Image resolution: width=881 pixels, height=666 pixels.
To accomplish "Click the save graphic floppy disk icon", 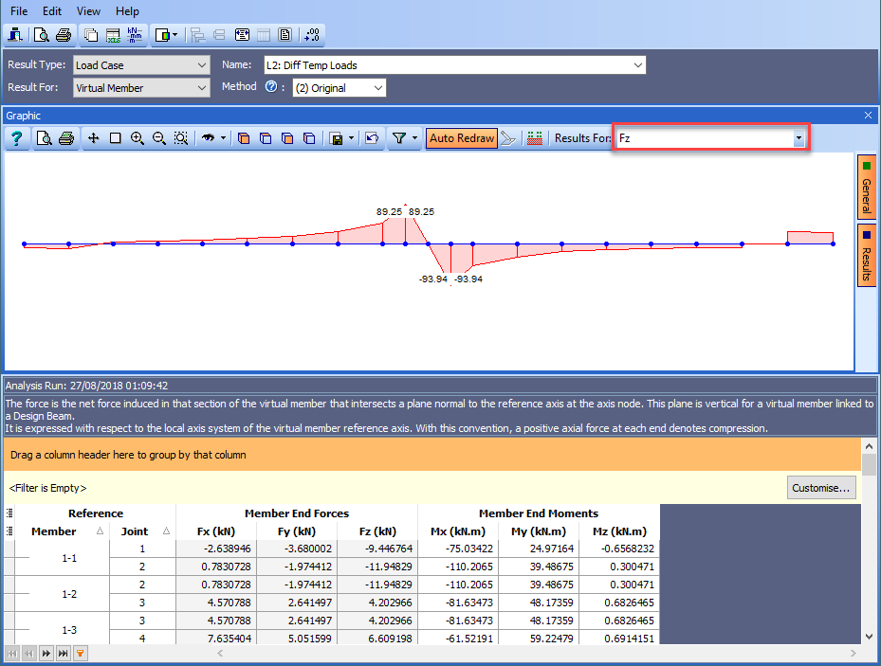I will (x=337, y=138).
